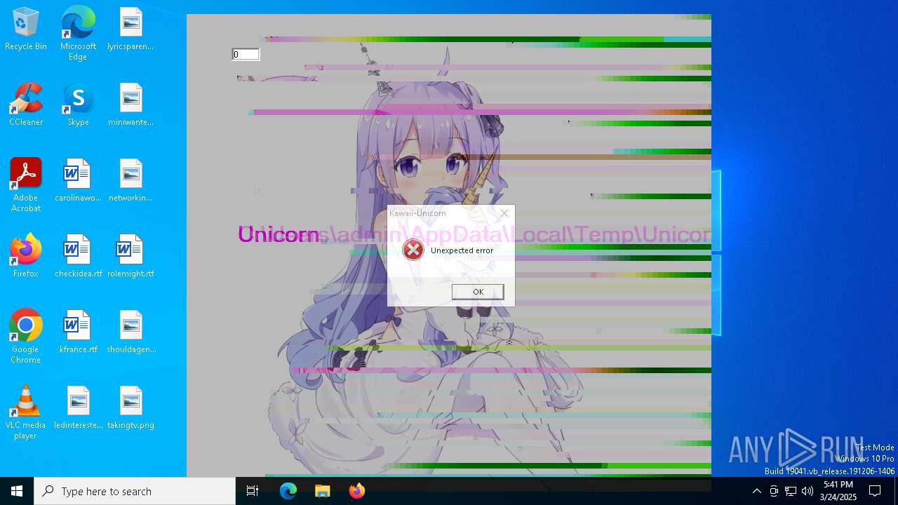This screenshot has height=505, width=898.
Task: Open Google Chrome desktop shortcut
Action: (x=26, y=337)
